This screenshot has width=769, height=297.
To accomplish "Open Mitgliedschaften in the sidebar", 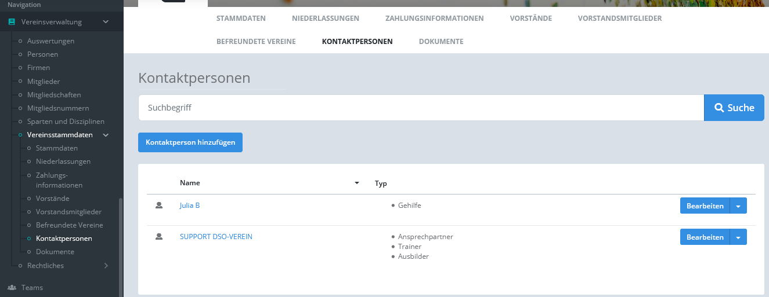I will (x=54, y=95).
